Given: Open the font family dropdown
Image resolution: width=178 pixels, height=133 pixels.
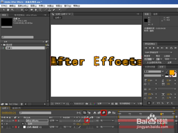Looking at the screenshot, I should [154, 72].
